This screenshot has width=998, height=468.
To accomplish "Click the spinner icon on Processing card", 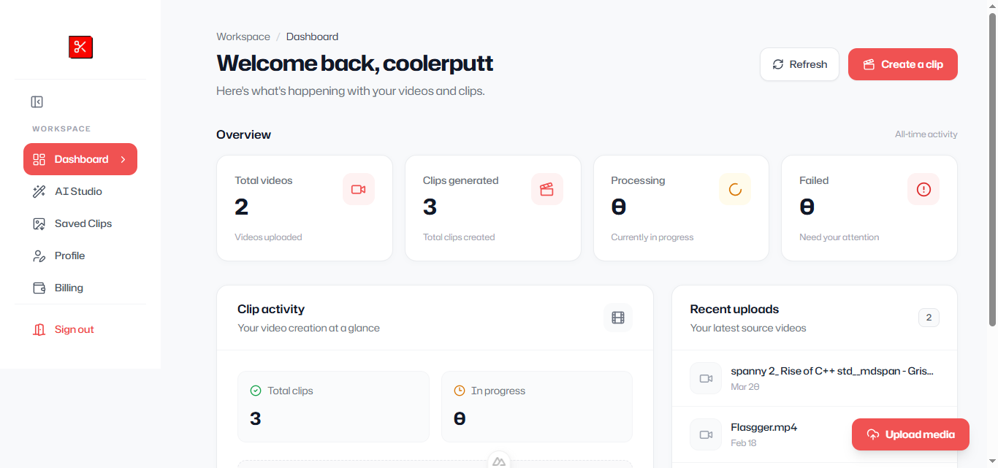I will tap(735, 189).
